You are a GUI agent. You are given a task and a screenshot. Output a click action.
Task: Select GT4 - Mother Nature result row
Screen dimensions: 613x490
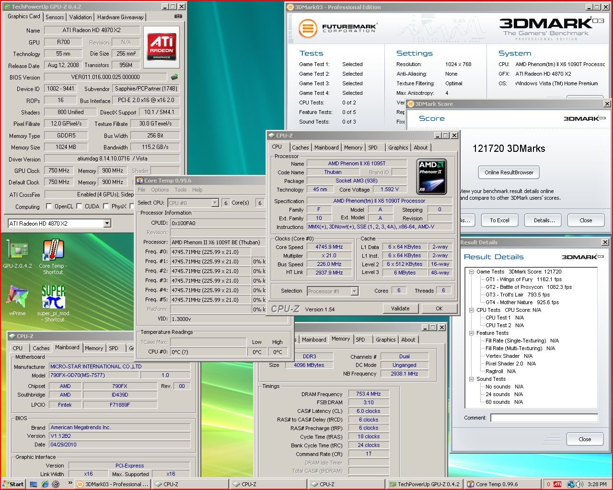click(522, 302)
